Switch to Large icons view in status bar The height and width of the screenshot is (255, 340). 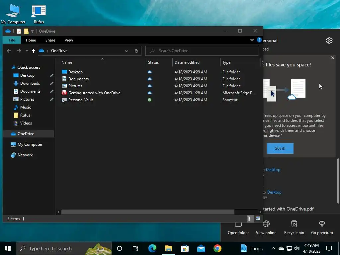pyautogui.click(x=258, y=218)
